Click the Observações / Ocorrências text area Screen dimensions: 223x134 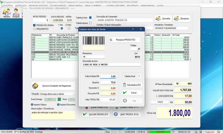point(53,115)
